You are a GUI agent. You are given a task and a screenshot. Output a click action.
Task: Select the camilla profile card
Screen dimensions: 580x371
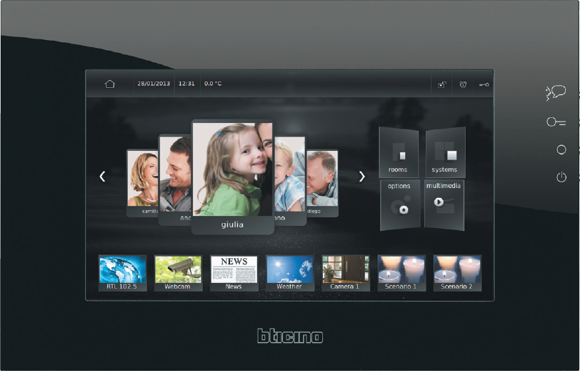pos(142,183)
